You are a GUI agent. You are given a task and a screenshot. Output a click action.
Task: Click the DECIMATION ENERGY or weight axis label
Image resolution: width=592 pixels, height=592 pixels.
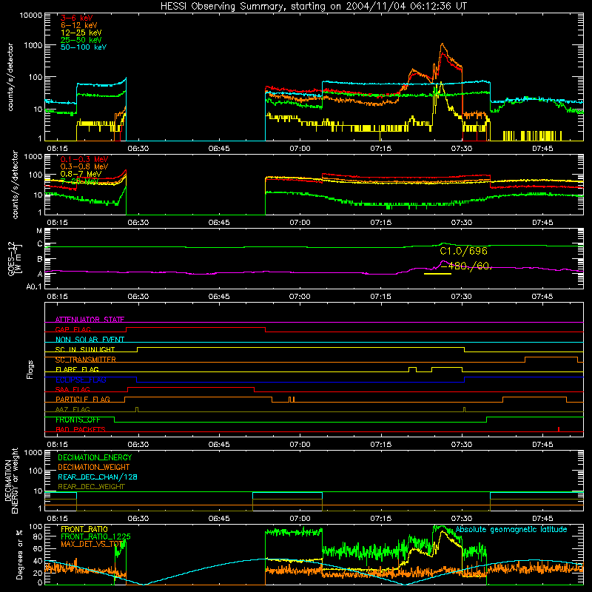pyautogui.click(x=11, y=480)
